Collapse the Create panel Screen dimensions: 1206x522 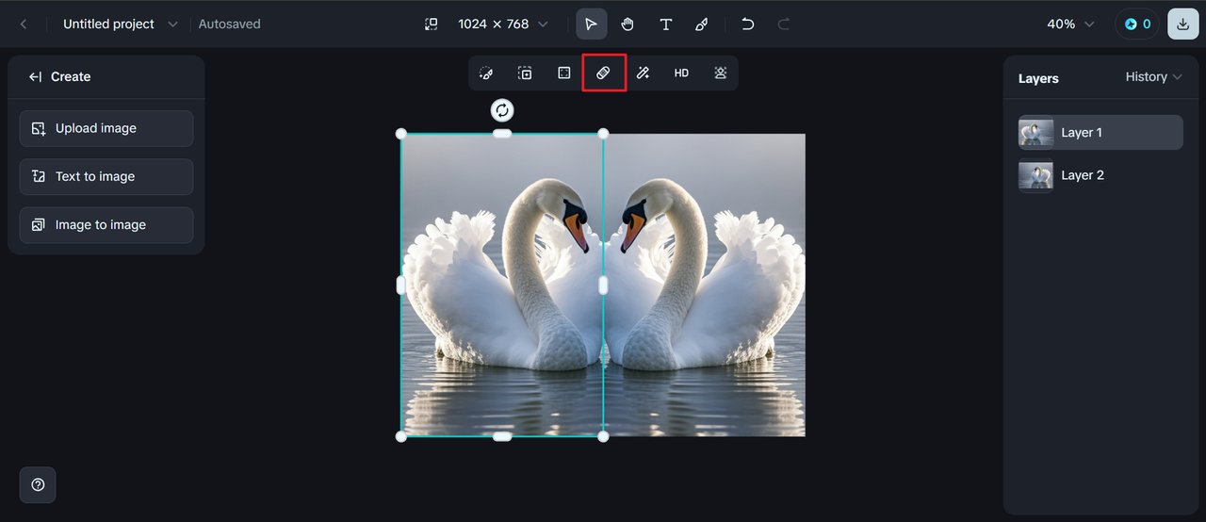point(35,77)
